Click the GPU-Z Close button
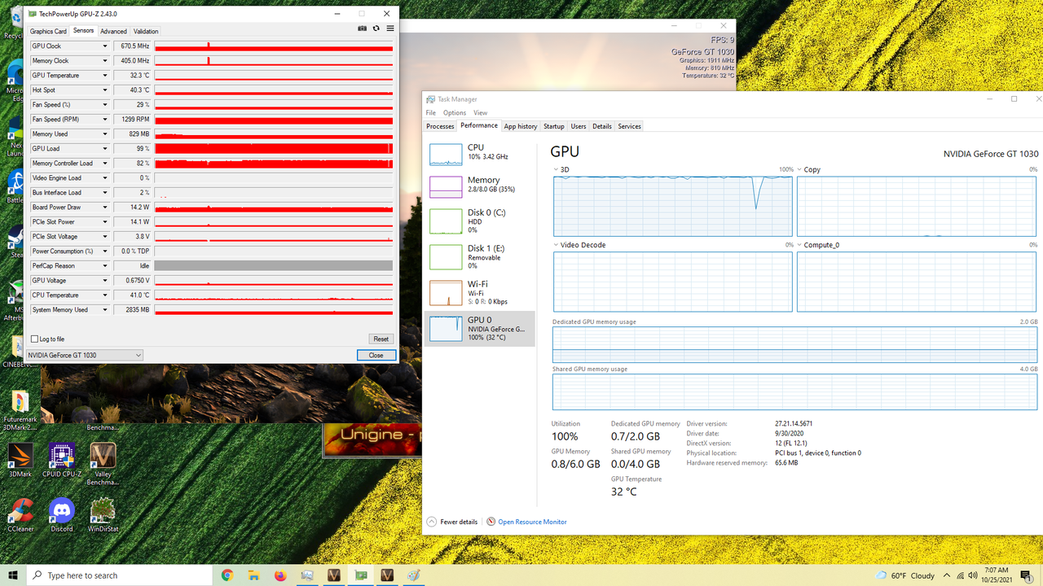The height and width of the screenshot is (586, 1043). (376, 356)
